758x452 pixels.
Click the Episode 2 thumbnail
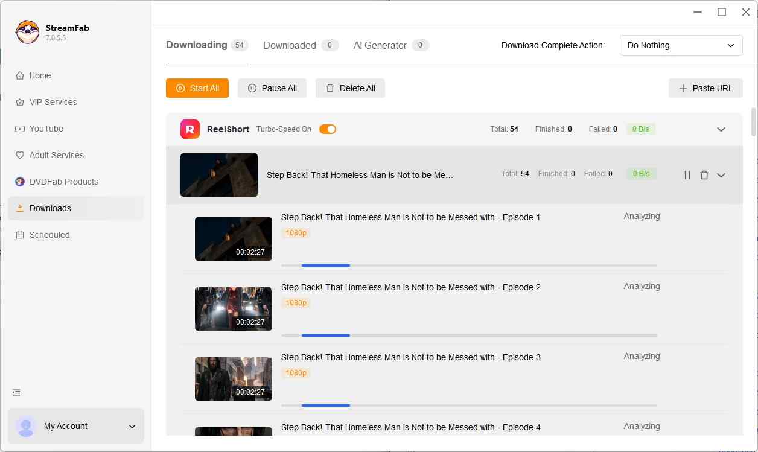(234, 309)
